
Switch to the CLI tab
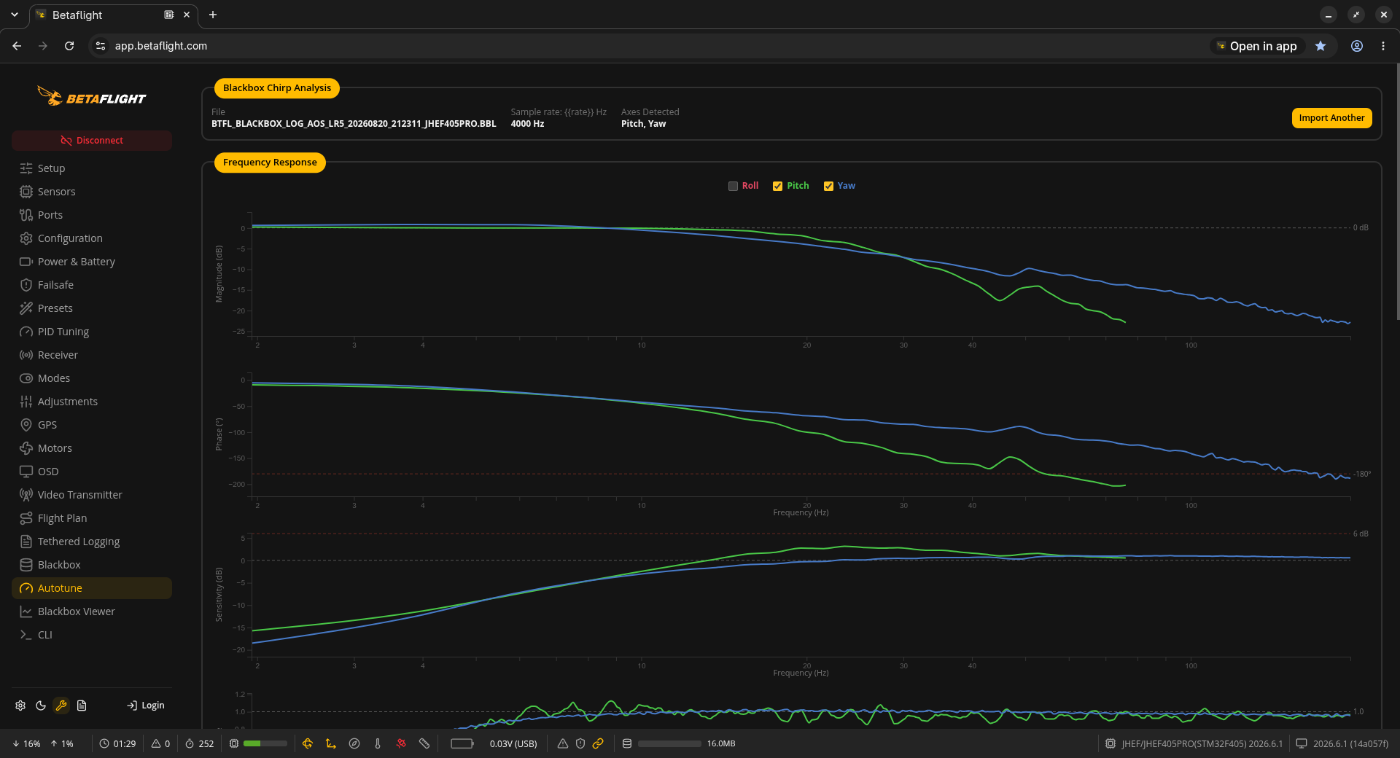click(x=92, y=635)
